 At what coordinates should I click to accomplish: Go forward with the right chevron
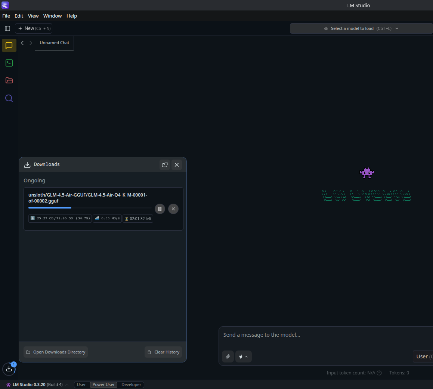tap(31, 43)
